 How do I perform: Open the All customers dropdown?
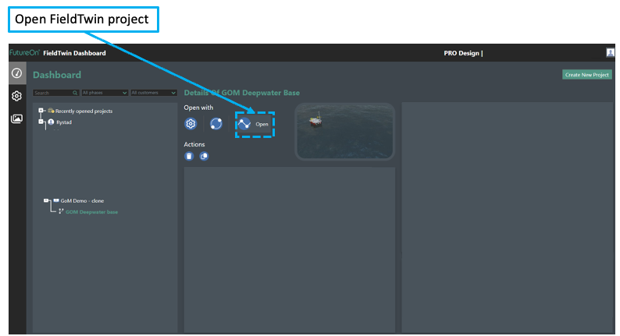(x=153, y=93)
